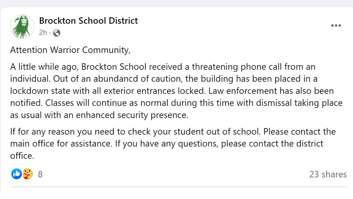The image size is (353, 199).
Task: Click the "Attention Warrior Community," greeting line
Action: coord(70,50)
